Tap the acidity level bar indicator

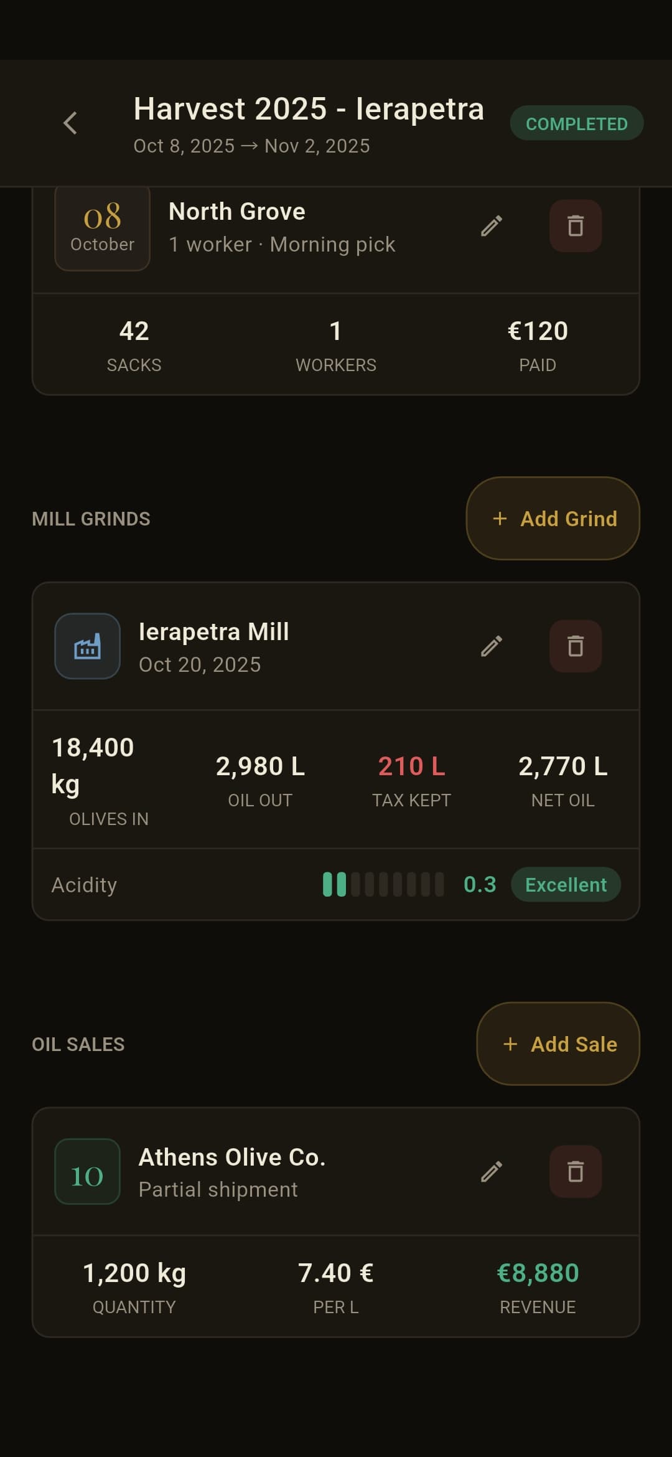(x=383, y=884)
